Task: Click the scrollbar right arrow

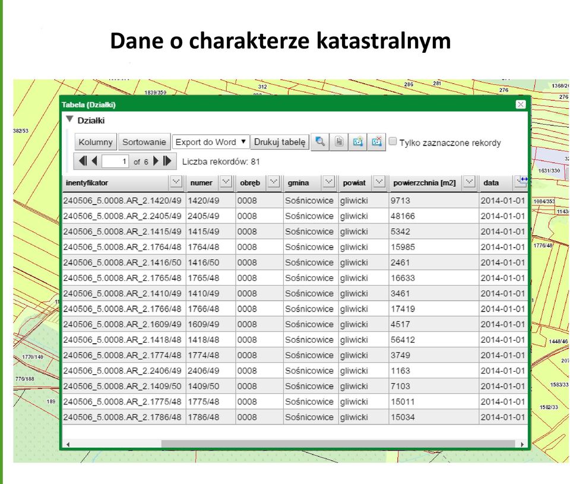Action: 522,444
